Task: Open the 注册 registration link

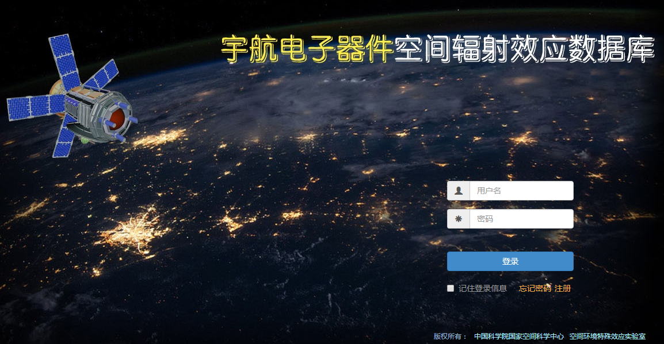Action: (563, 288)
